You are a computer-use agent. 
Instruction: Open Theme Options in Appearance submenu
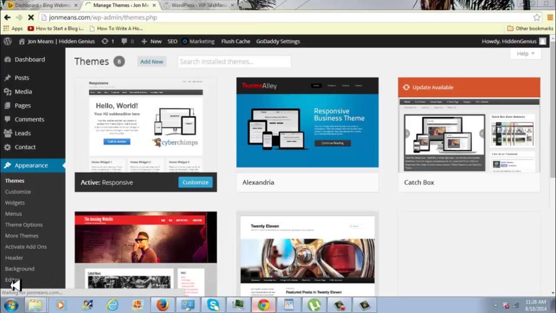(24, 224)
